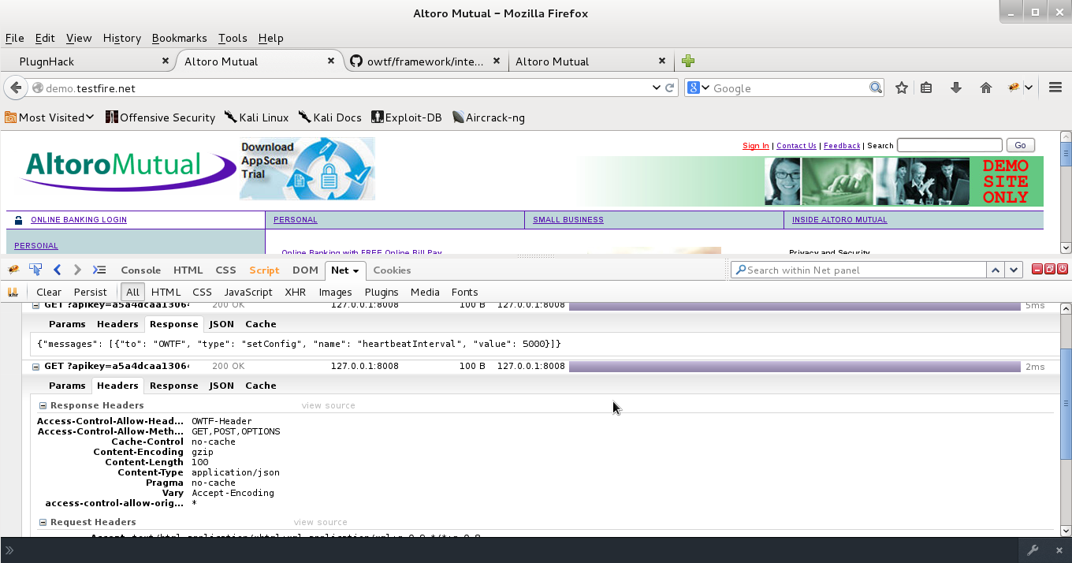Click the Net panel vertical scrollbar

1066,405
